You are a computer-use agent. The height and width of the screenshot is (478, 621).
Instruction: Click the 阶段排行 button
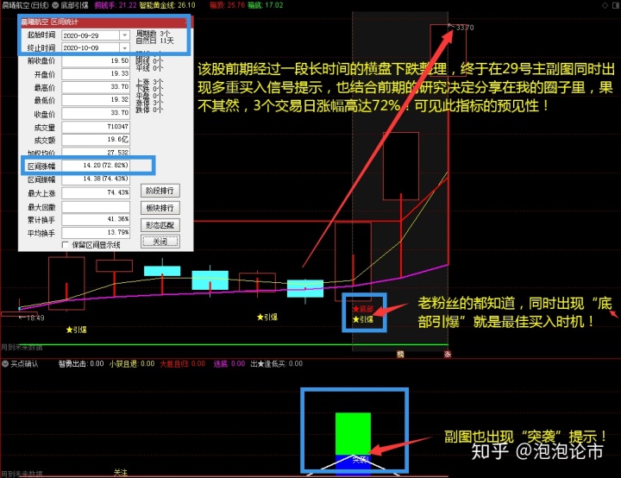(160, 191)
